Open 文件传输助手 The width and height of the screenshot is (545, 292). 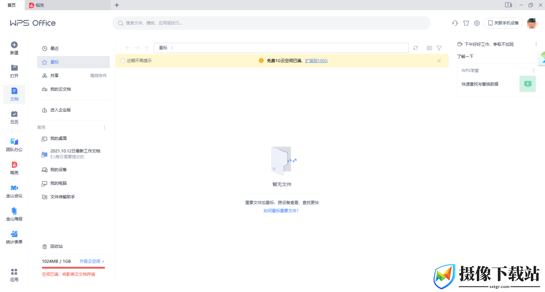click(73, 197)
